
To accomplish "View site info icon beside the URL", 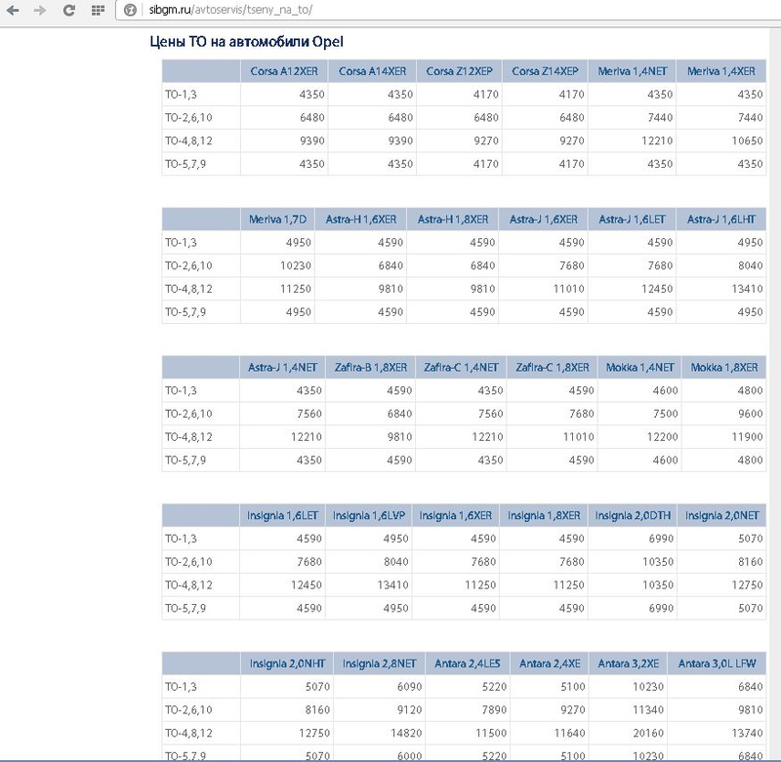I will 130,10.
